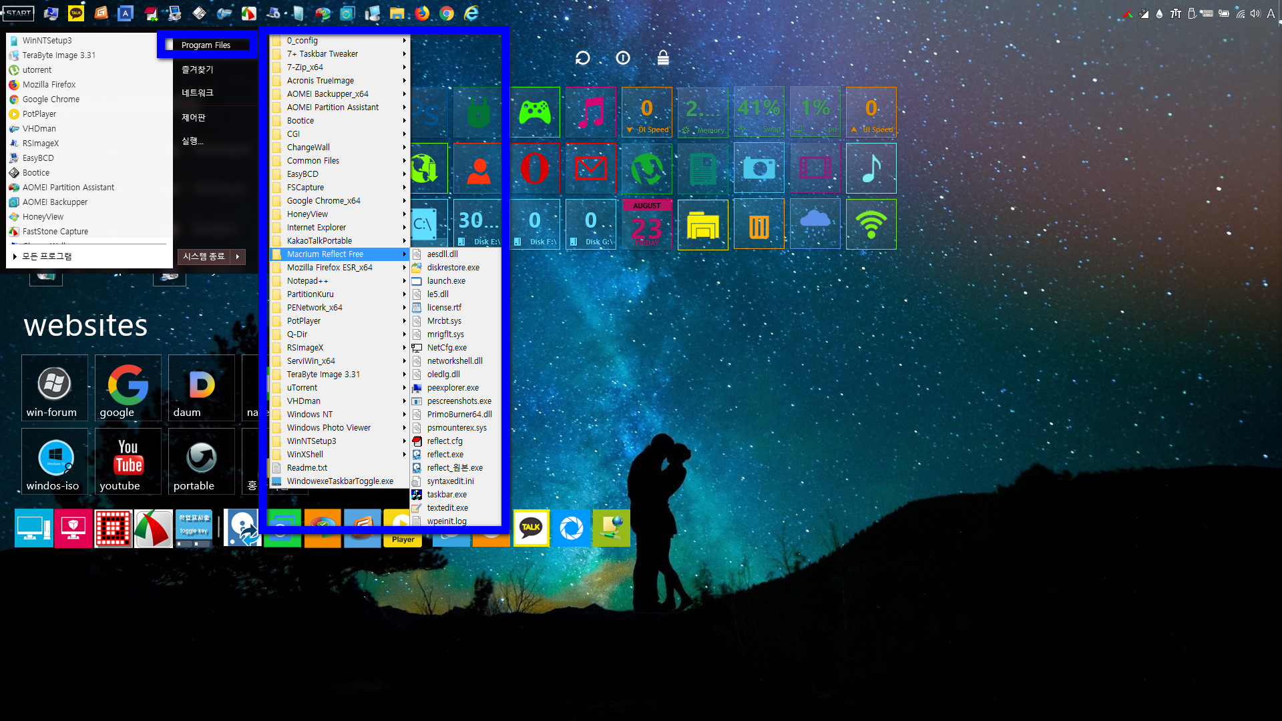The height and width of the screenshot is (721, 1282).
Task: Open the green game controller tile
Action: pyautogui.click(x=535, y=112)
